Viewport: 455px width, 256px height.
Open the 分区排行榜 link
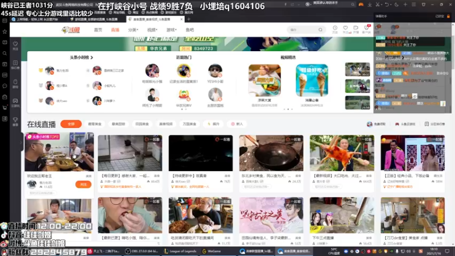click(435, 124)
